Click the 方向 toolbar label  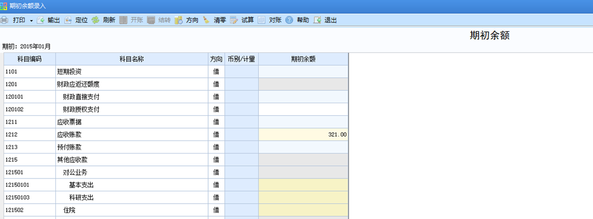coord(192,20)
